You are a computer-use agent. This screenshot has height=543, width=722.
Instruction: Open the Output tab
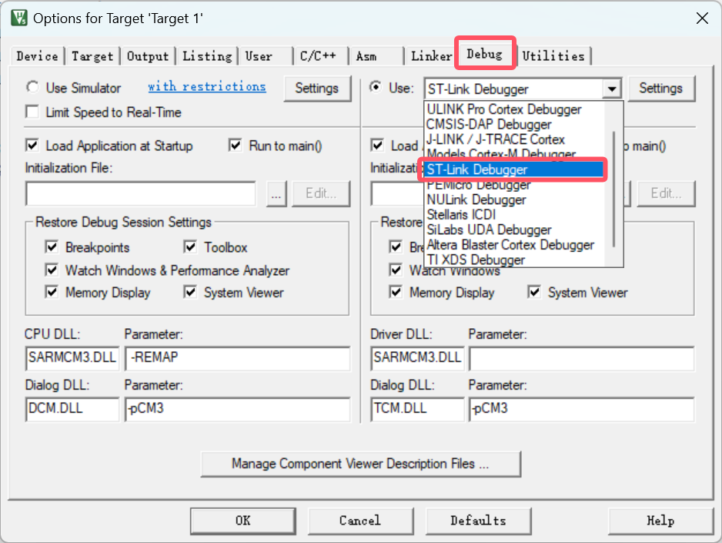pos(148,56)
